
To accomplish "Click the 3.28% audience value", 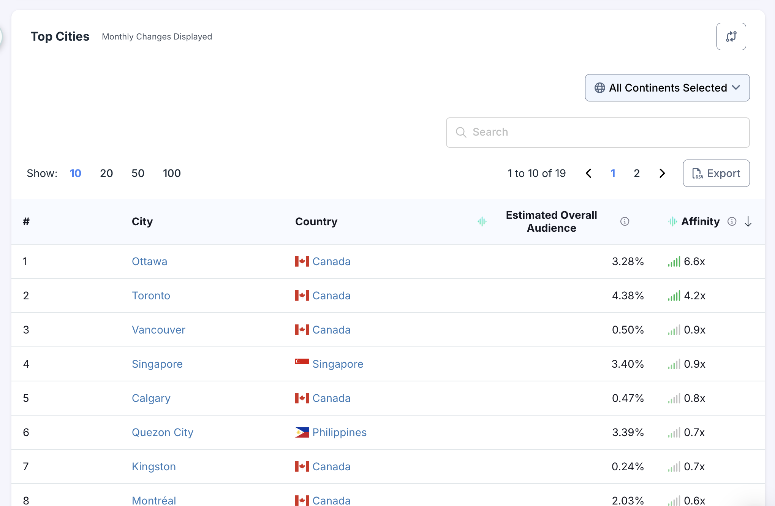I will coord(628,261).
